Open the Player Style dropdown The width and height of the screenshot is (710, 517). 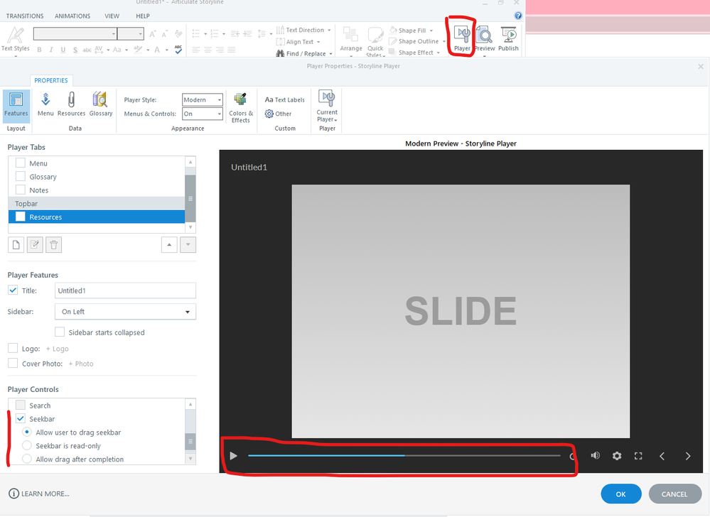(203, 100)
